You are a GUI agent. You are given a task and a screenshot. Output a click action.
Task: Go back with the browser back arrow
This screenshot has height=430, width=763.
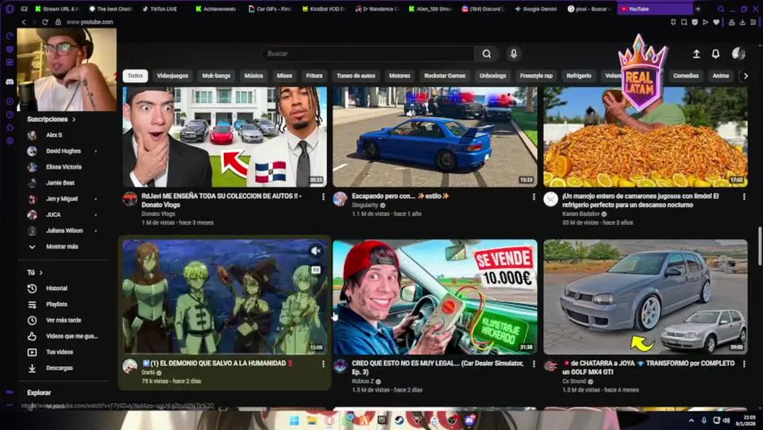[x=23, y=22]
